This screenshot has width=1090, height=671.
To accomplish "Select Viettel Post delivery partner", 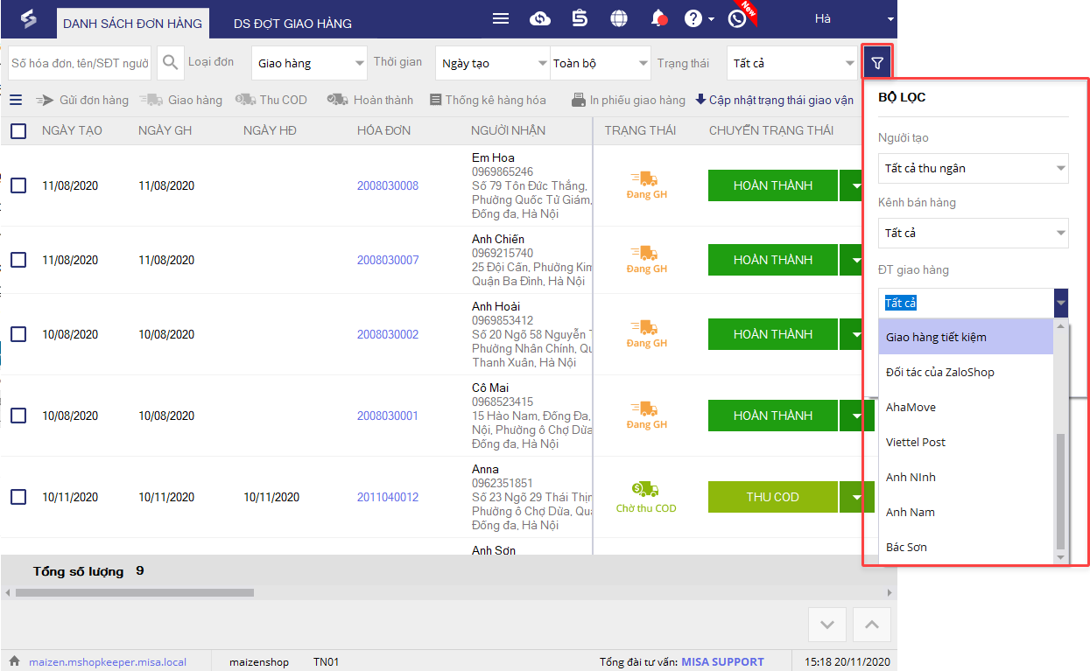I will click(x=966, y=442).
